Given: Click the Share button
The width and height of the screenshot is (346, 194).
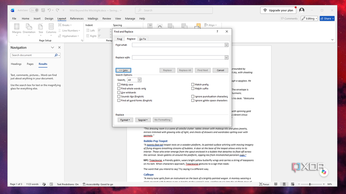Looking at the screenshot, I should pos(327,19).
